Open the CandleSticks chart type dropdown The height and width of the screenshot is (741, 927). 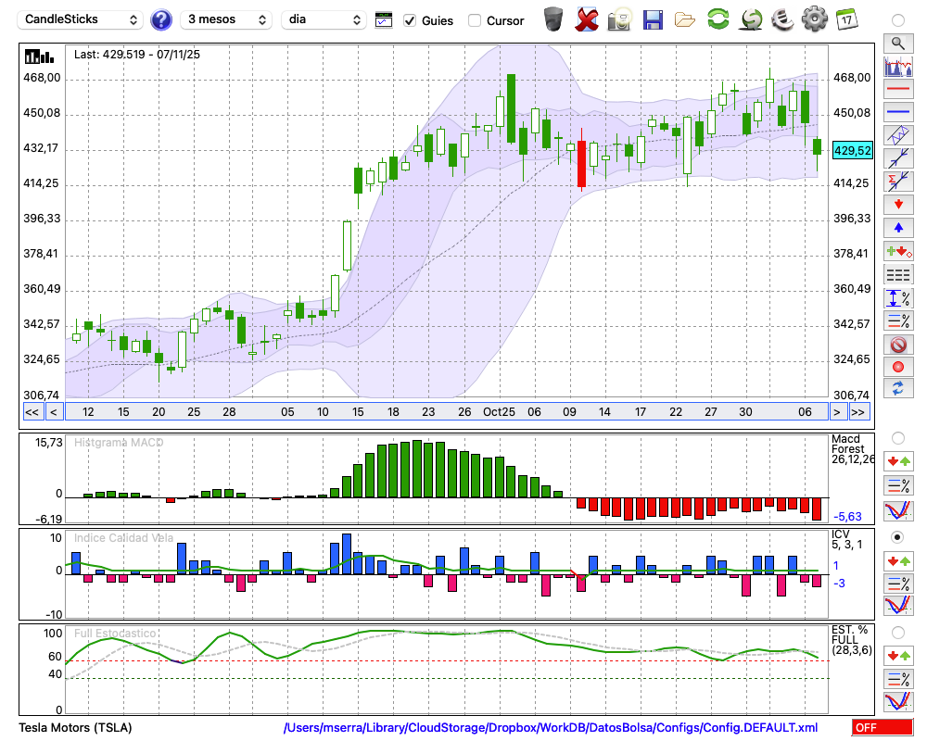click(x=81, y=19)
